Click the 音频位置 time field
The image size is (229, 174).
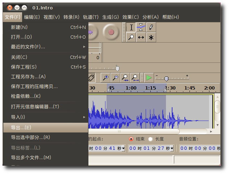tap(200, 148)
